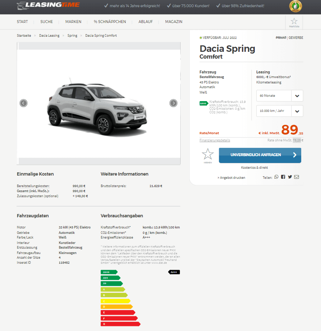
Task: Click the LeasingTime logo
Action: 48,6
